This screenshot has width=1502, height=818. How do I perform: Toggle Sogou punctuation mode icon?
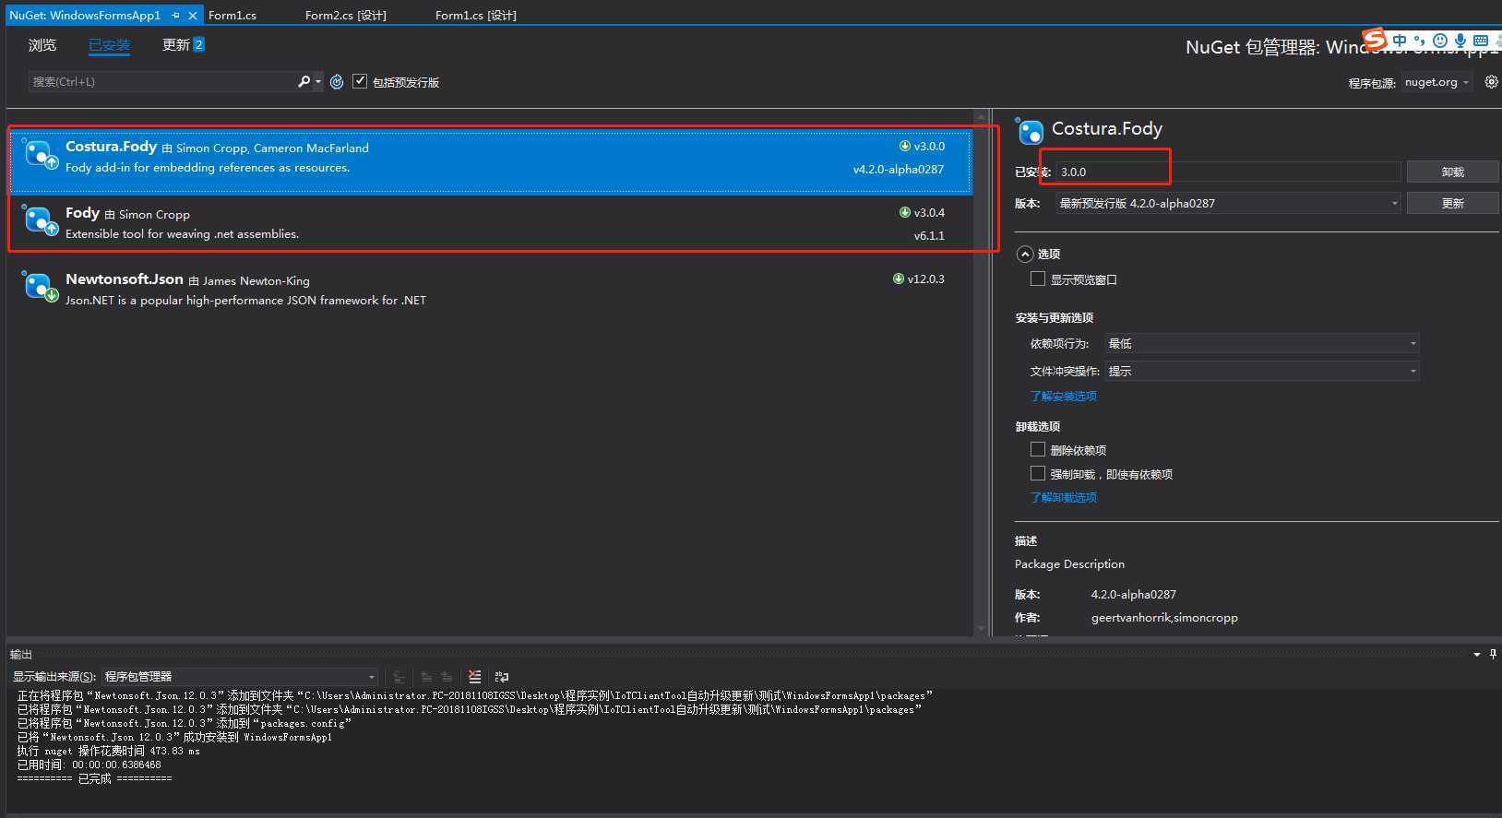coord(1420,41)
